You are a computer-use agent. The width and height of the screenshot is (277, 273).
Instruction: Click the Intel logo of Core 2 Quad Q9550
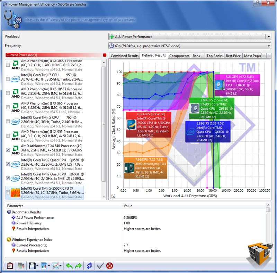tap(15, 164)
